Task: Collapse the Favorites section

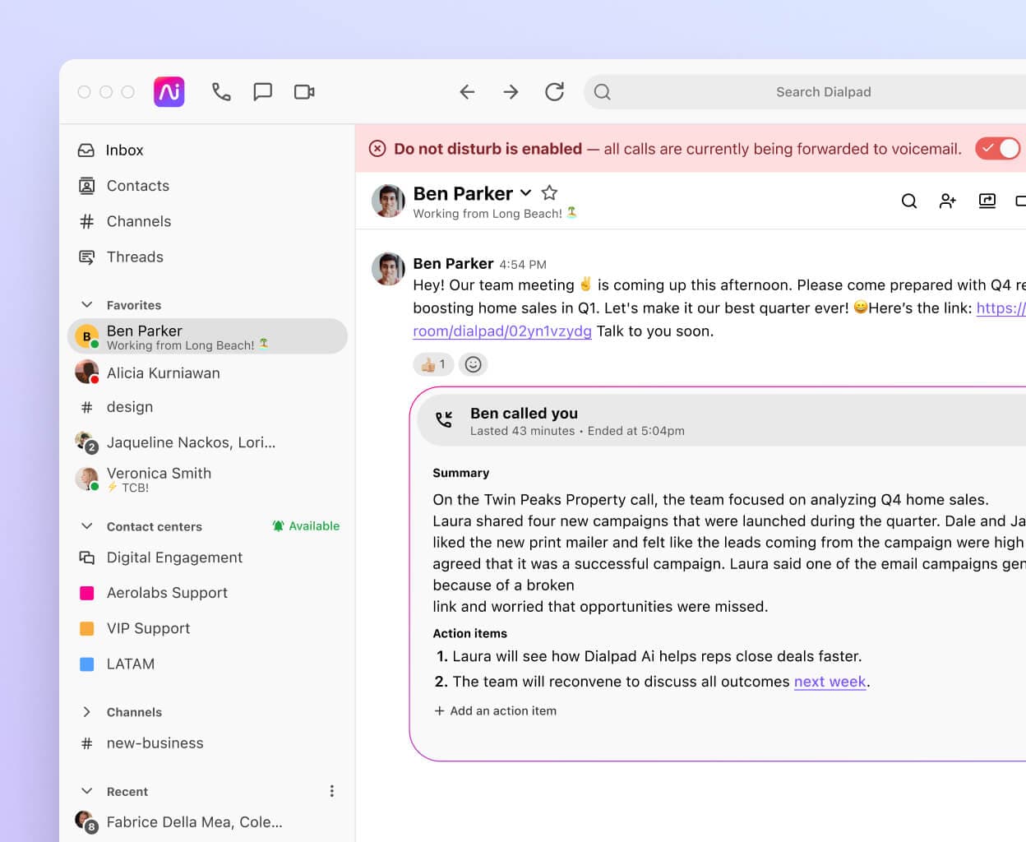Action: coord(87,305)
